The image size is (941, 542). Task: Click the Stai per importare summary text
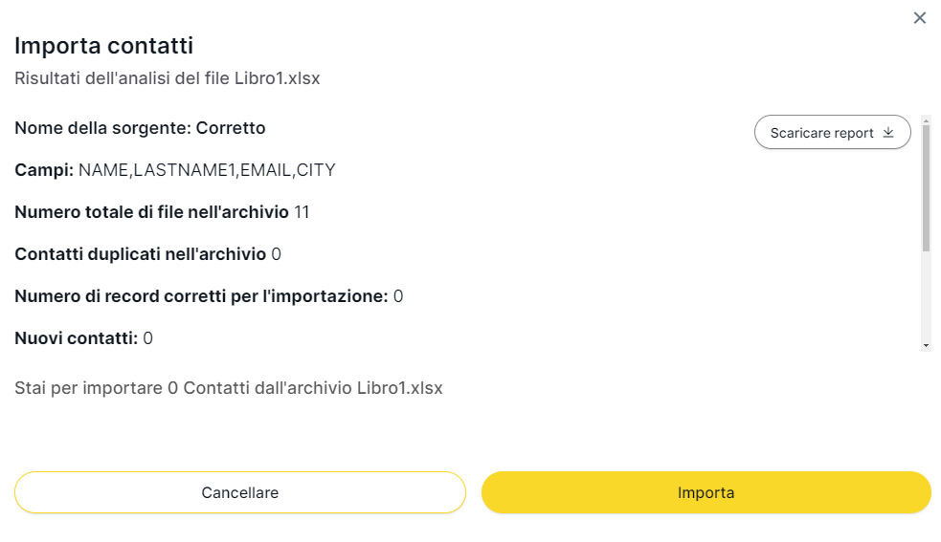pyautogui.click(x=229, y=388)
